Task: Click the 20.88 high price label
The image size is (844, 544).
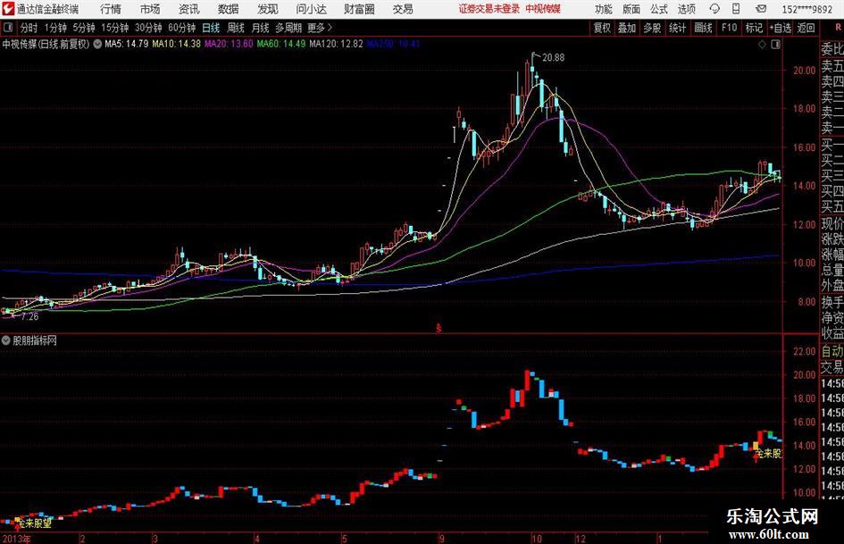Action: tap(554, 58)
